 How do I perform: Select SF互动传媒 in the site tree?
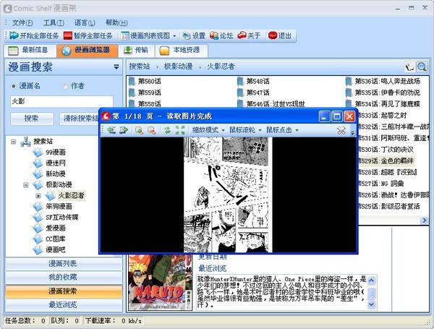[x=62, y=217]
